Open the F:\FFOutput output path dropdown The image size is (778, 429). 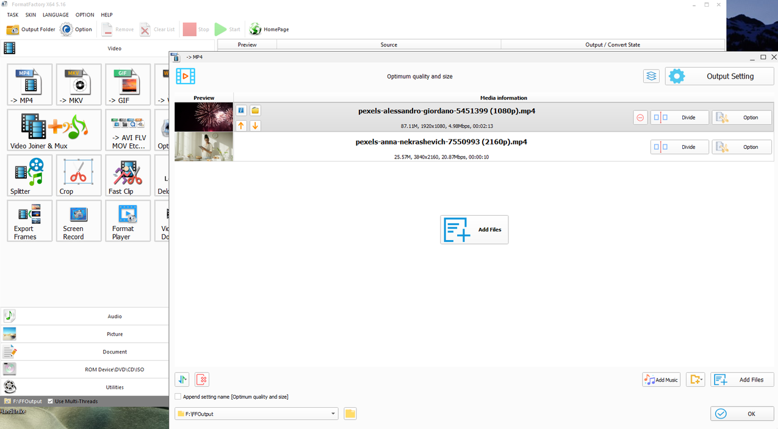click(x=256, y=414)
